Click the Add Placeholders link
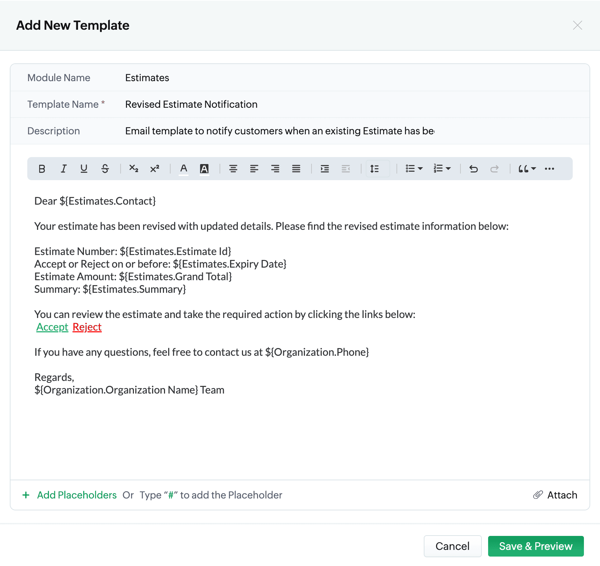The height and width of the screenshot is (566, 600). coord(77,495)
